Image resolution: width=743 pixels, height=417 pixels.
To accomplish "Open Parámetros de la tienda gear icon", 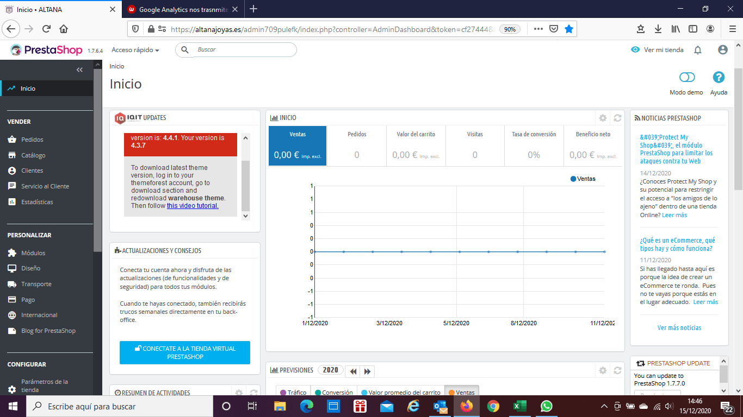I will click(x=12, y=389).
